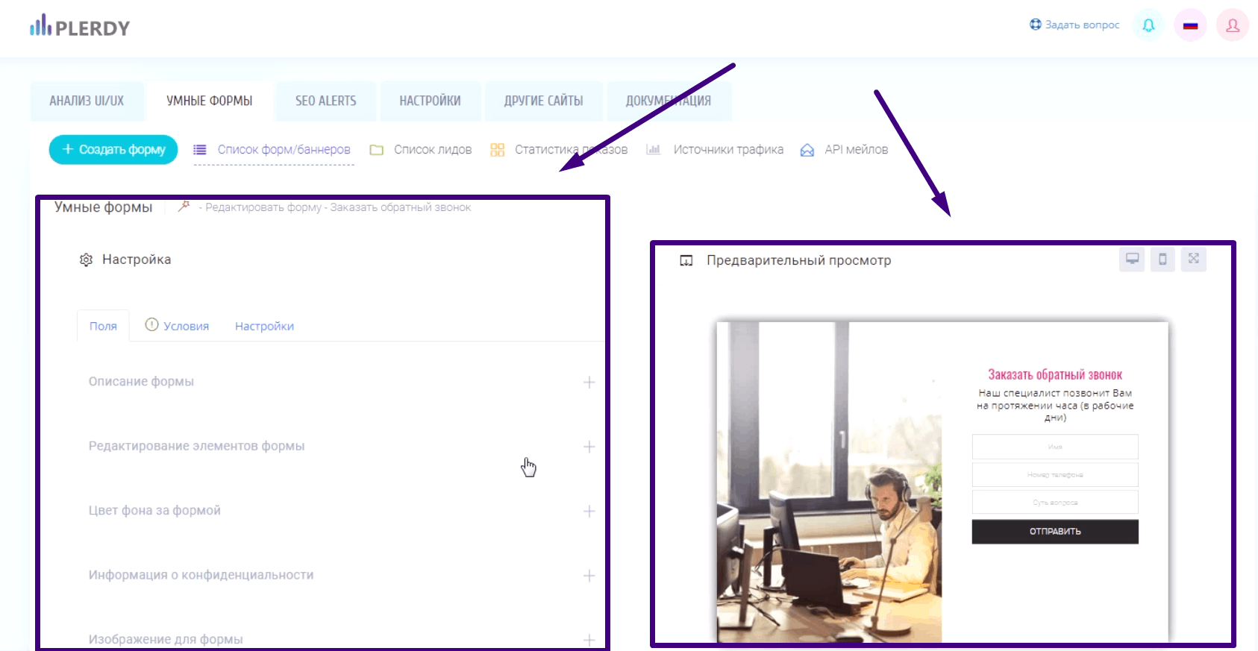
Task: Expand Редактирование элементов формы section
Action: 589,447
